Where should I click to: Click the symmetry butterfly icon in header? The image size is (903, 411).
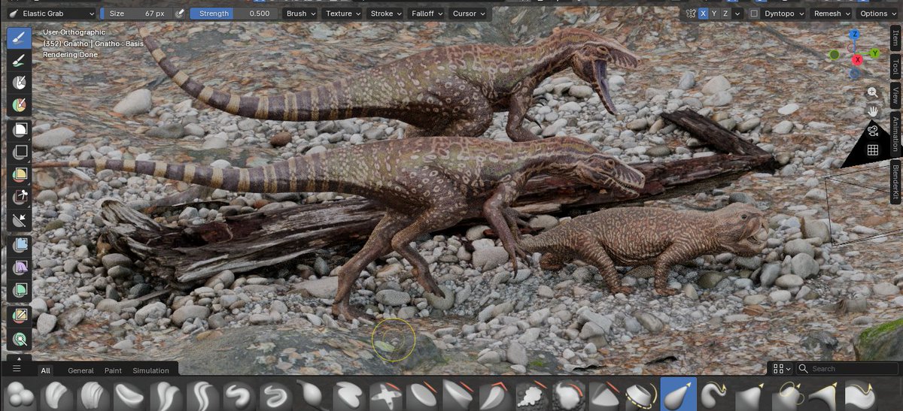point(690,14)
